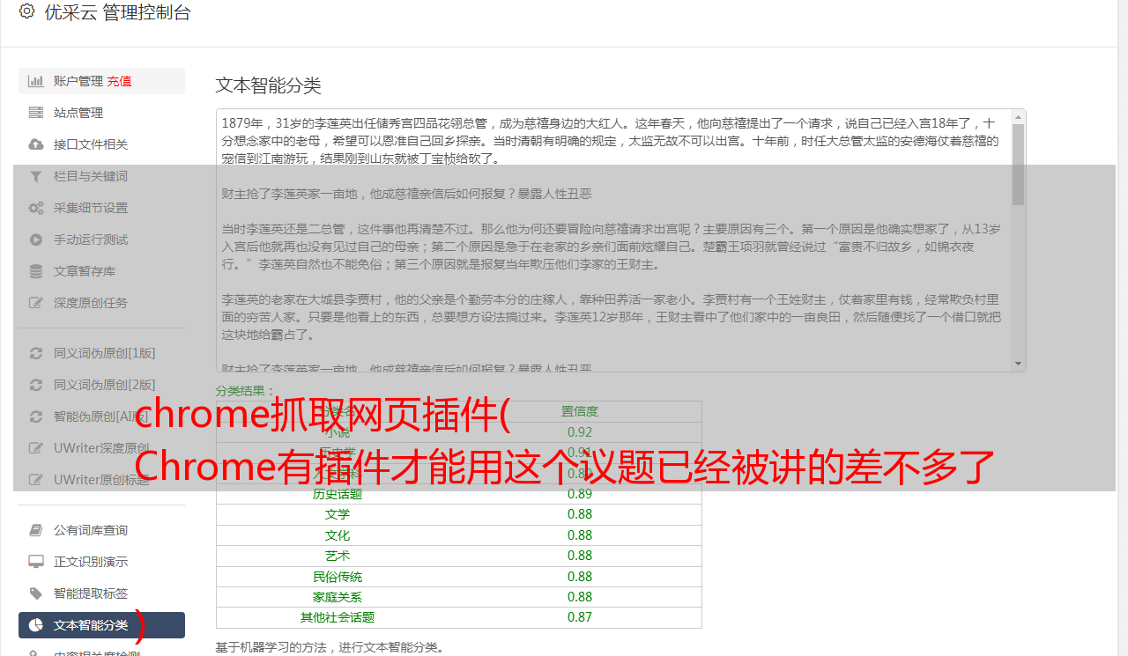Click the cloud icon for 接口文件相关
Viewport: 1128px width, 656px height.
click(x=36, y=144)
